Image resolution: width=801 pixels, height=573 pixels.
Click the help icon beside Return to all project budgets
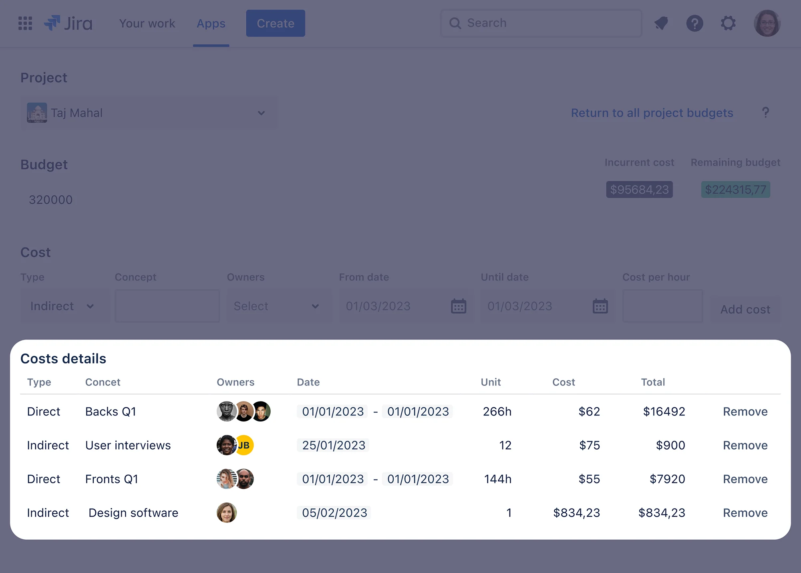pyautogui.click(x=766, y=113)
